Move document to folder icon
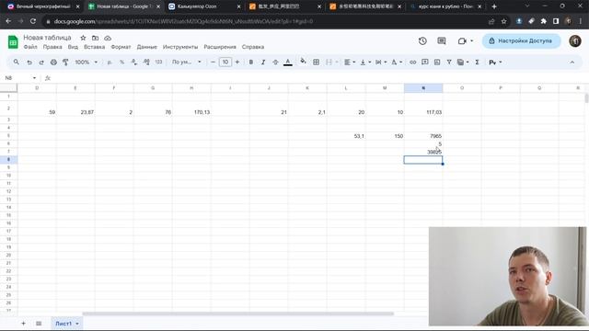 pyautogui.click(x=95, y=38)
